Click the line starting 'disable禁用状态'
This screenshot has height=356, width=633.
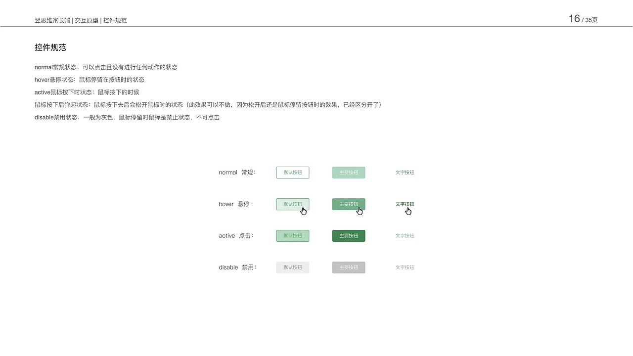[x=127, y=118]
